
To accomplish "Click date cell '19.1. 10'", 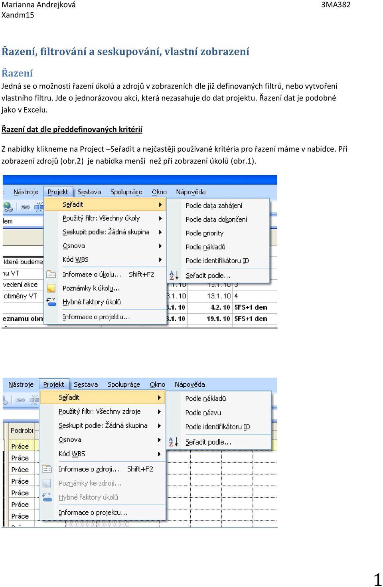I will coord(218,319).
